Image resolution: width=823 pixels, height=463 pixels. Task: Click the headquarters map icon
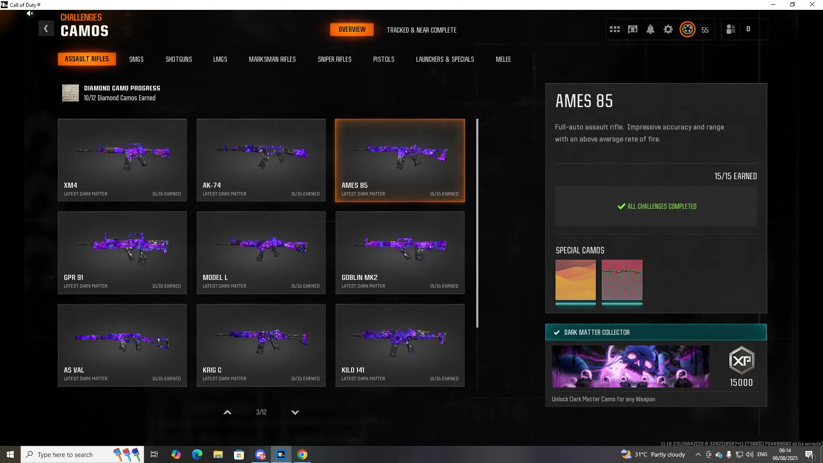pos(633,30)
